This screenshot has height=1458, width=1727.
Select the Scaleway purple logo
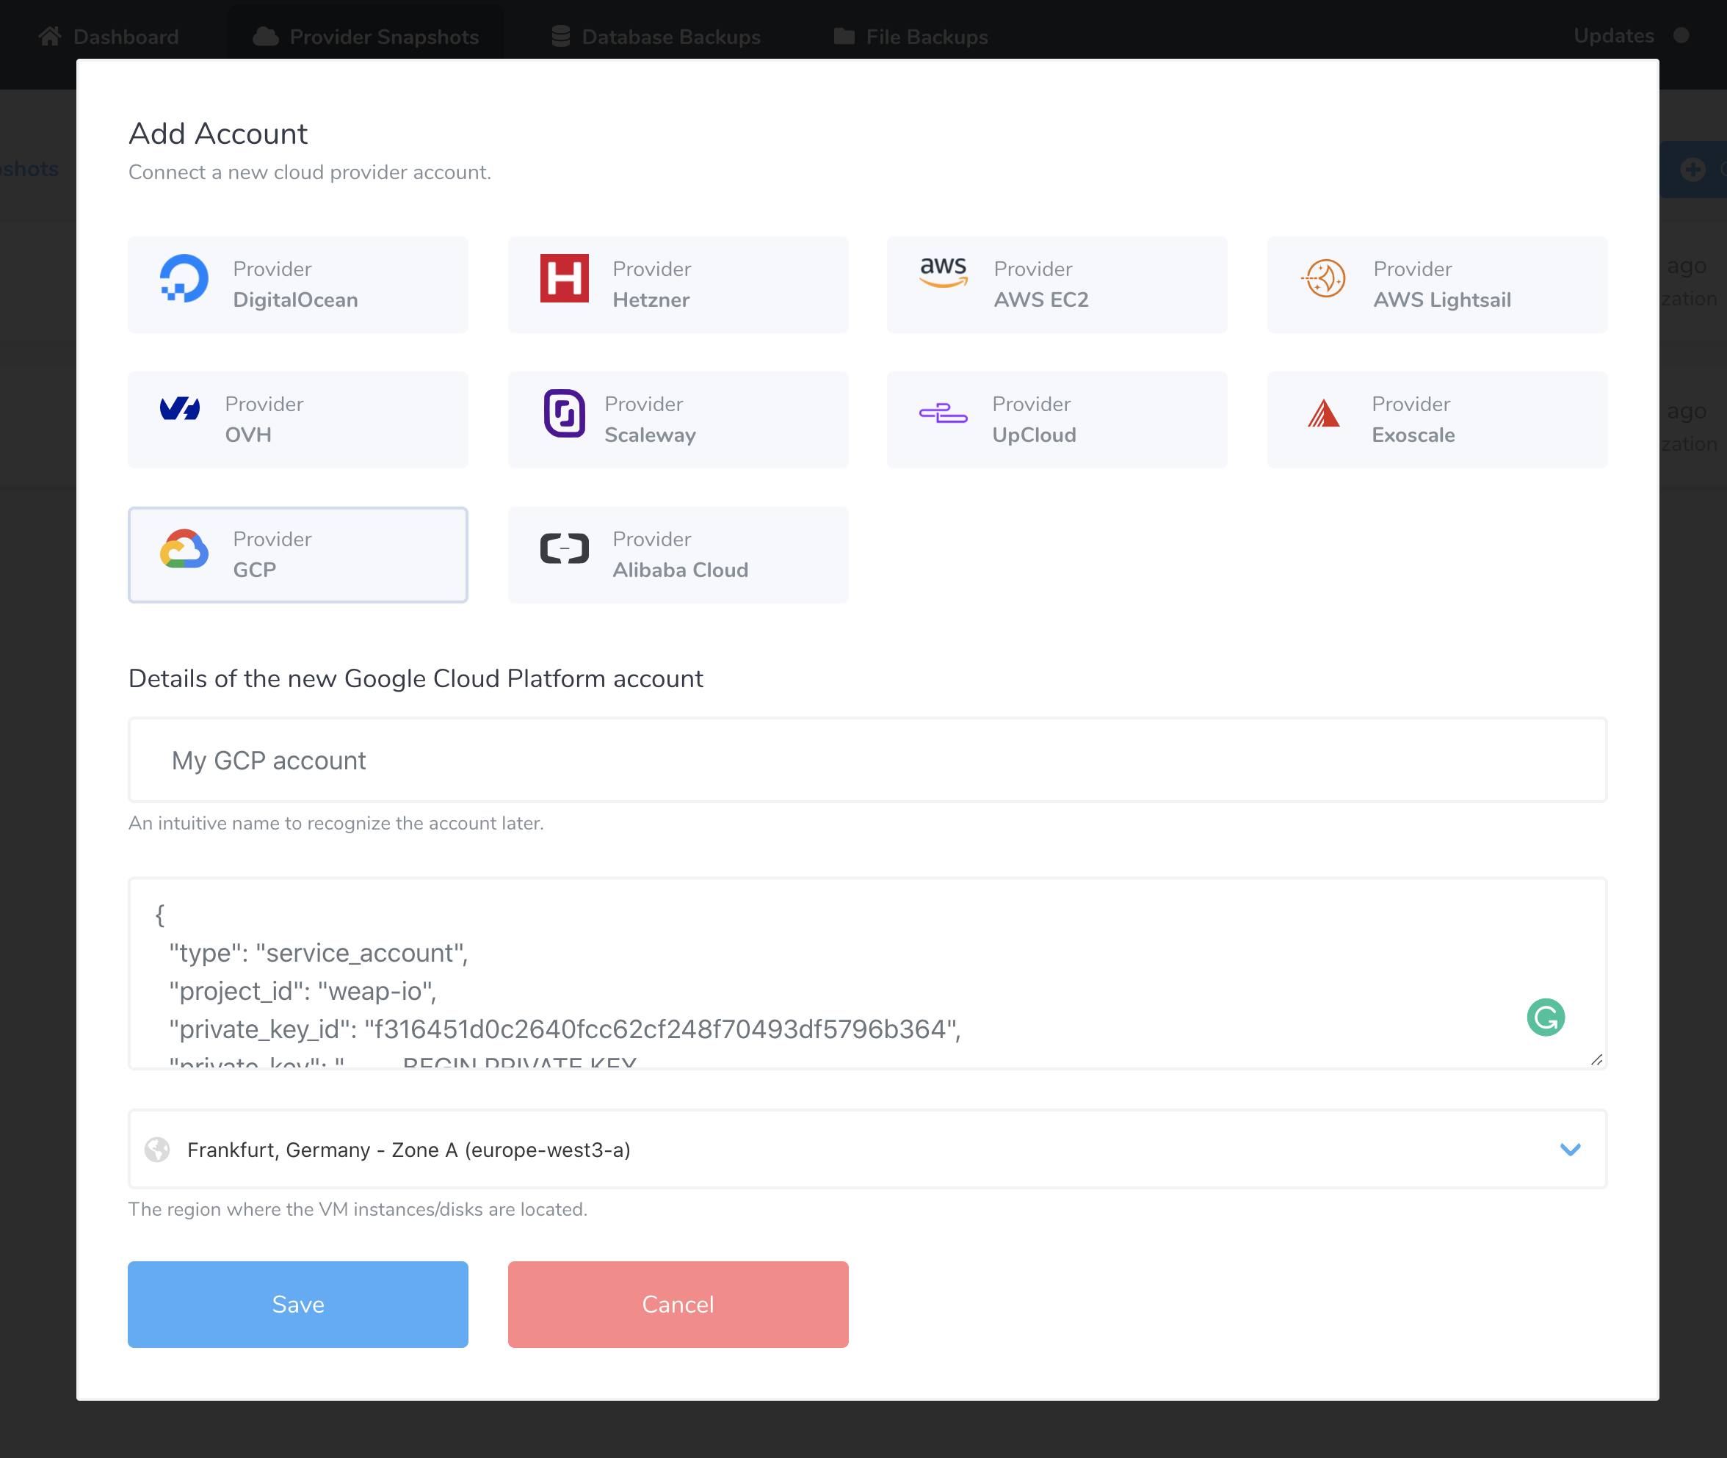point(564,413)
